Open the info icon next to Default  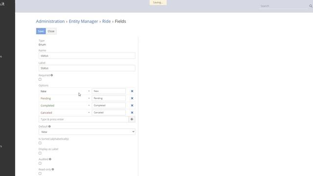(49, 126)
